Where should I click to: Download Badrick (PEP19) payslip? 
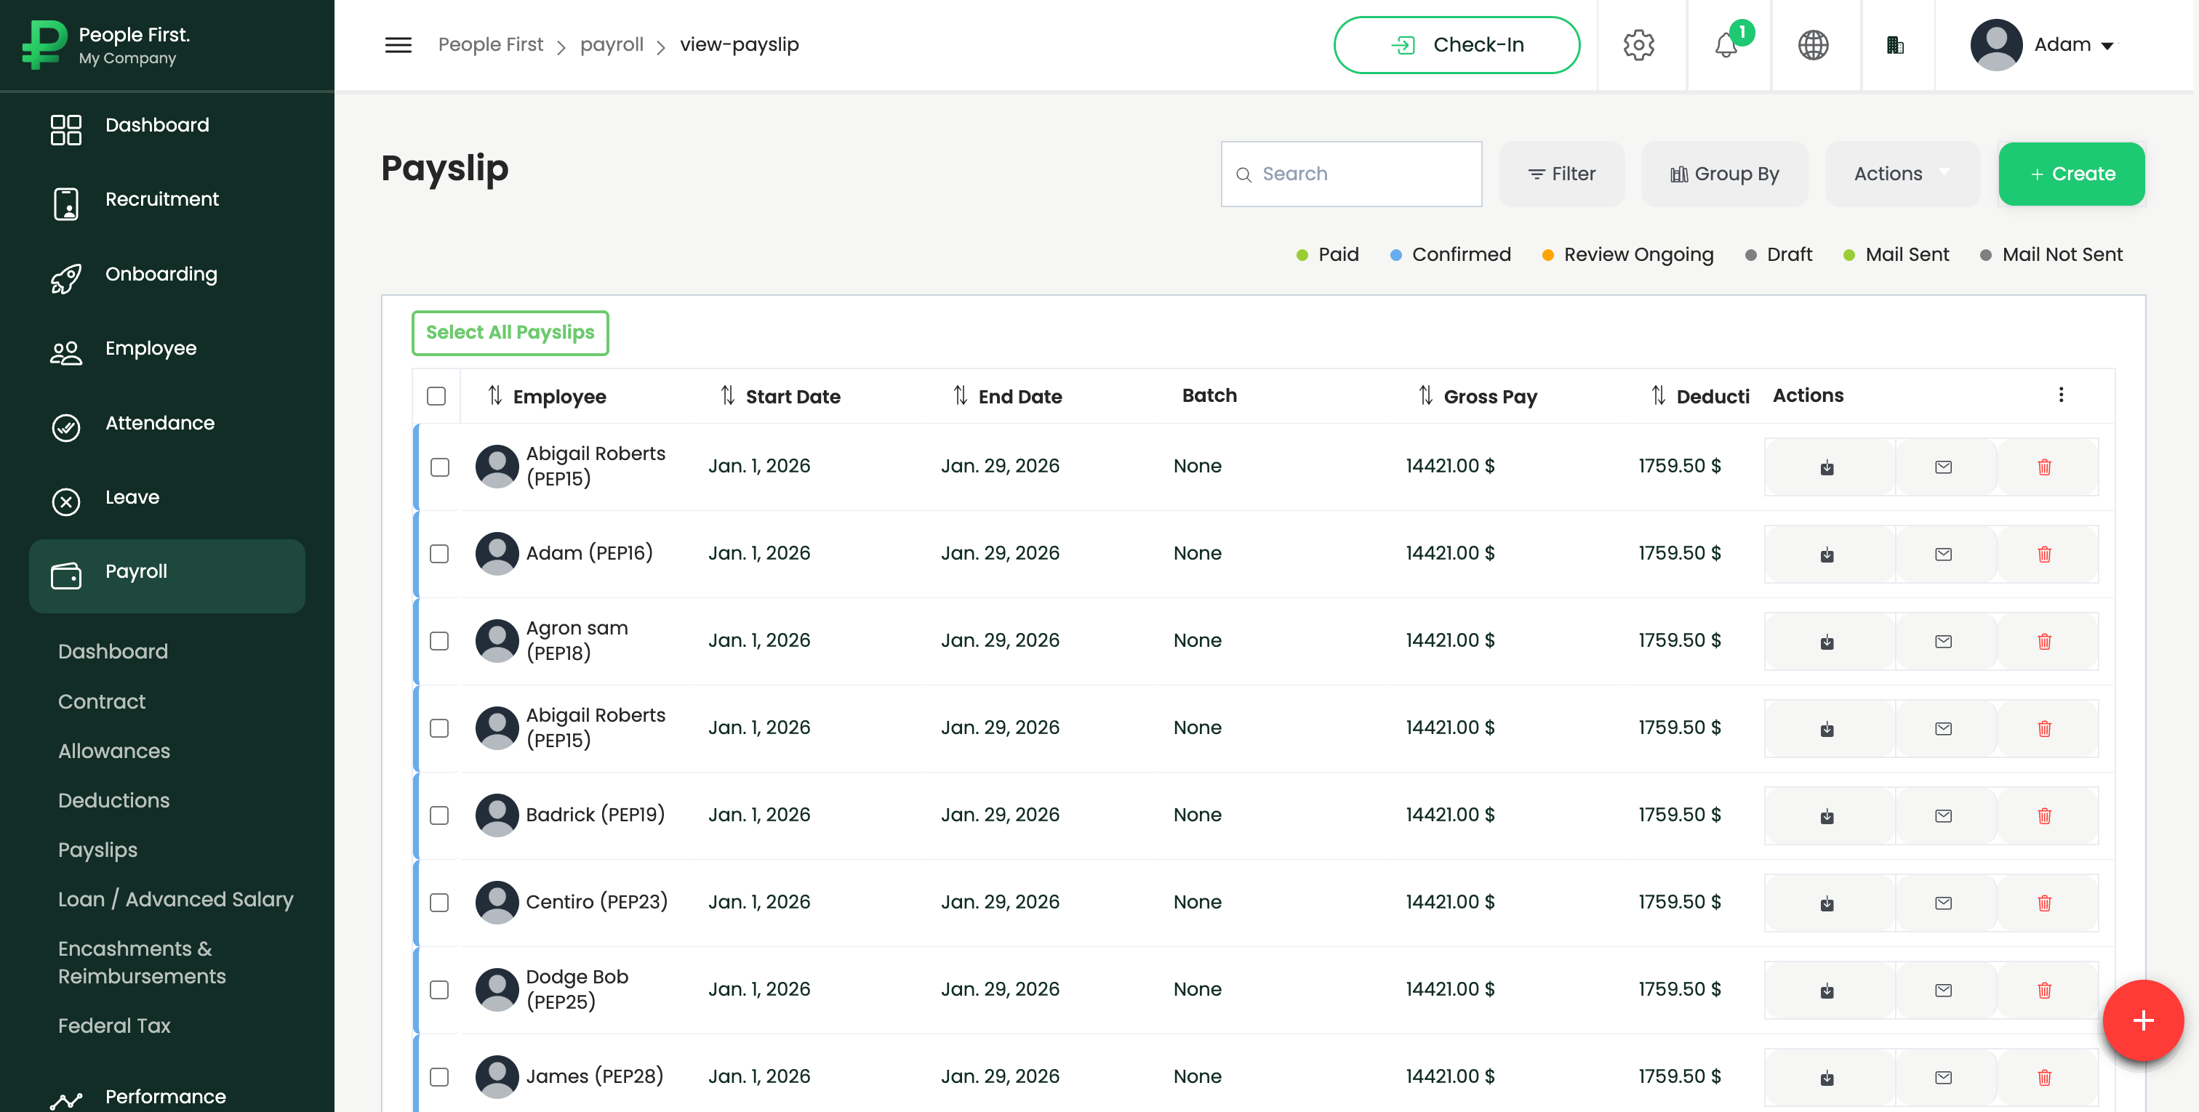[1827, 816]
